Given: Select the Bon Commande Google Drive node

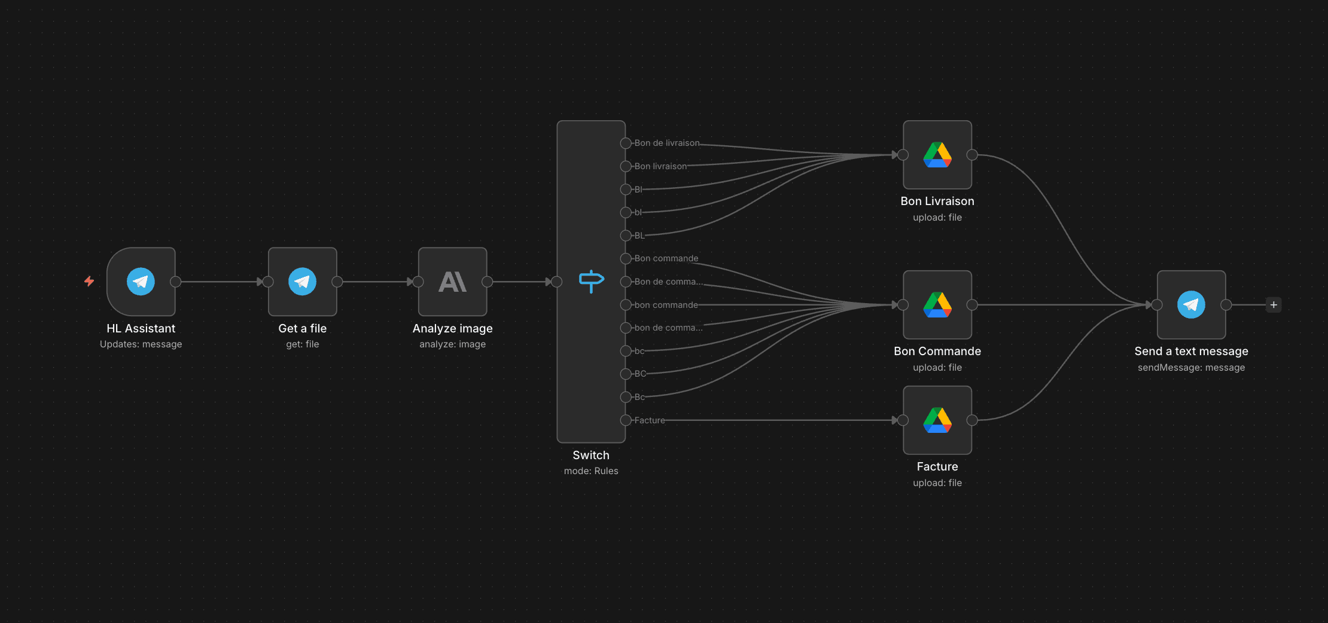Looking at the screenshot, I should pyautogui.click(x=937, y=305).
